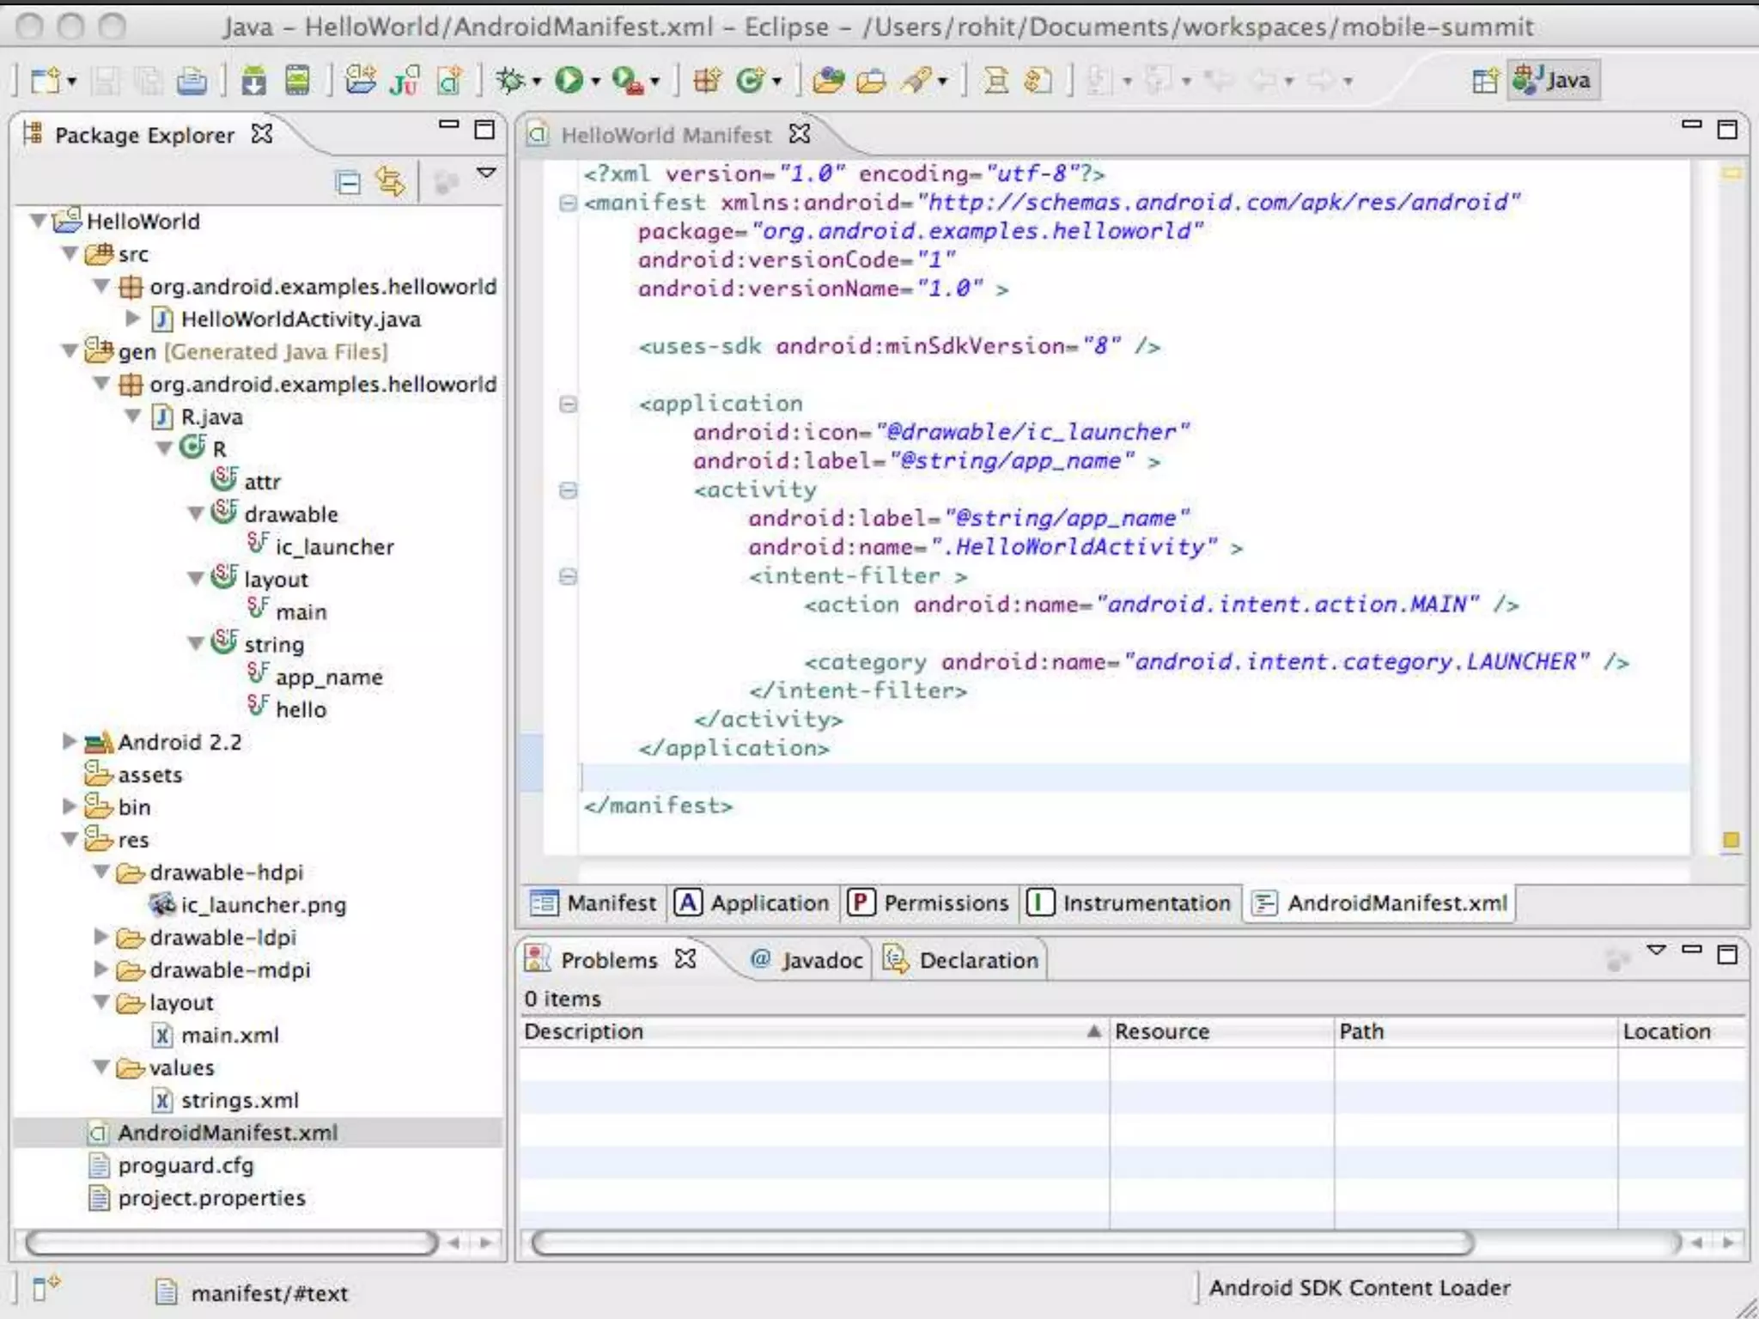Click the Run External Tools icon

[628, 81]
